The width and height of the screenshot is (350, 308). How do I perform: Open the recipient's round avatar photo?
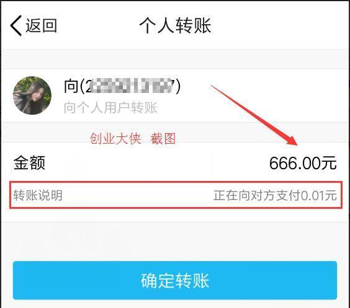[x=32, y=95]
